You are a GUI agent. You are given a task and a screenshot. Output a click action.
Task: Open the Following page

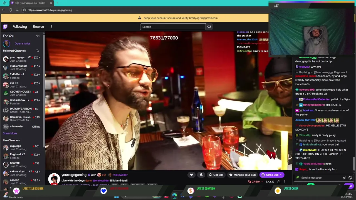20,27
